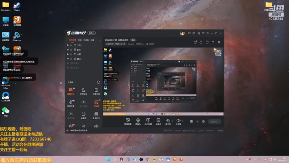Screen dimensions: 289x163
Task: Open QQ penguin from the taskbar
Action: point(121,159)
